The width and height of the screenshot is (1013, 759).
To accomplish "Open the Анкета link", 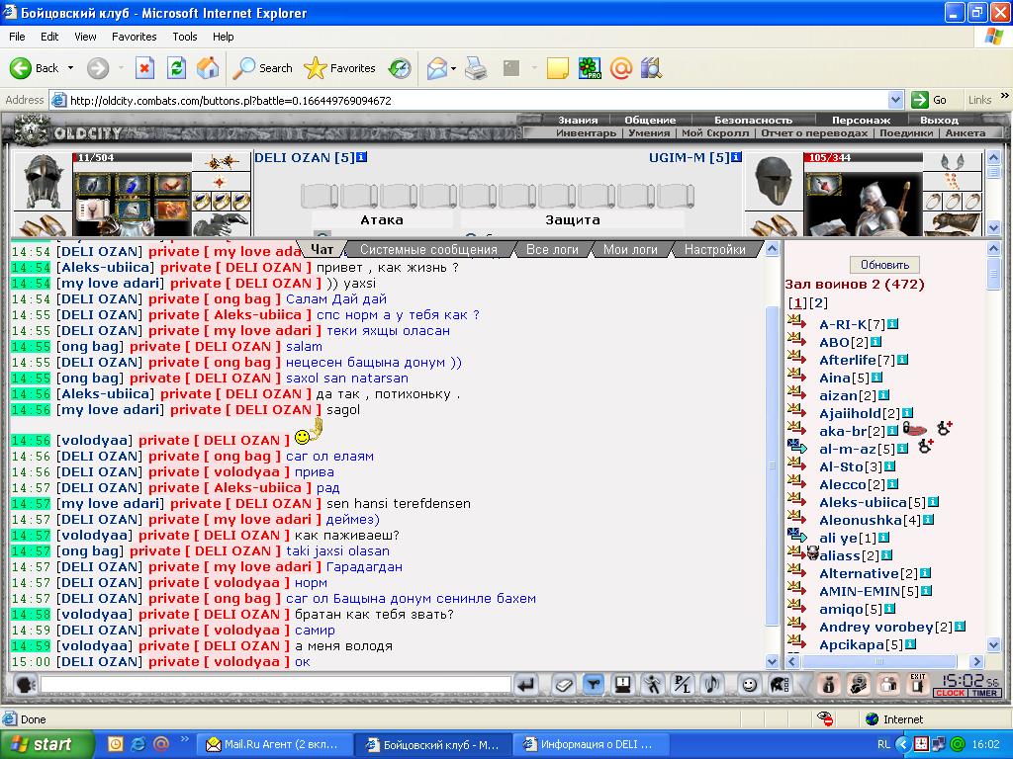I will tap(966, 133).
